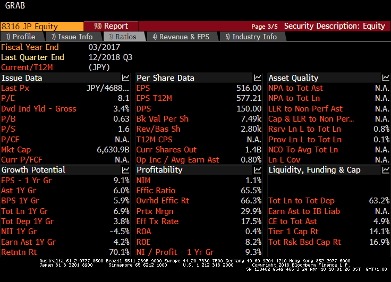Open chart icon beside Liquidity, Funding & Cap
Screen dimensions: 391x282
tap(386, 170)
